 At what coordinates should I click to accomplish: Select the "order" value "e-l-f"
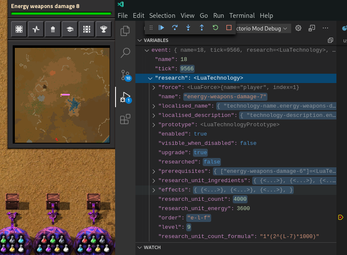pyautogui.click(x=198, y=218)
